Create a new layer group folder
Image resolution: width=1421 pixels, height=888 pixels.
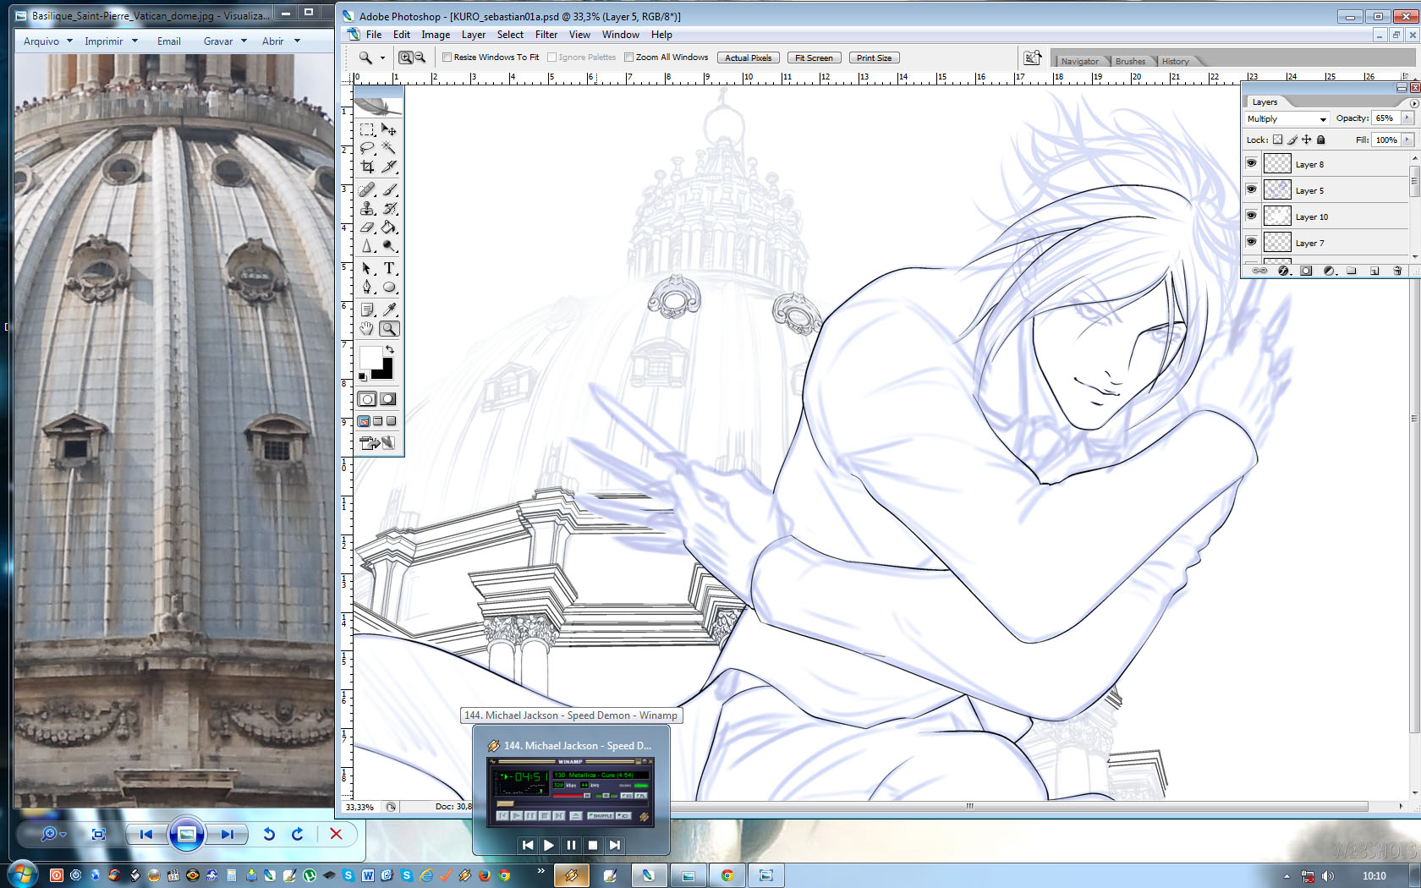click(1352, 271)
